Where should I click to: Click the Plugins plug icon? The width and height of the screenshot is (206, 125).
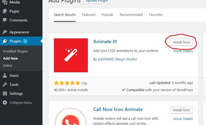click(5, 41)
